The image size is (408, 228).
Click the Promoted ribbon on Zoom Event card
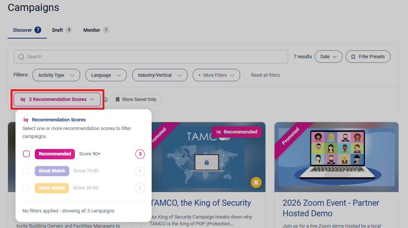click(291, 136)
